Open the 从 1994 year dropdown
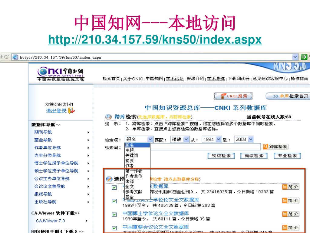310x233 pixels. pyautogui.click(x=211, y=139)
